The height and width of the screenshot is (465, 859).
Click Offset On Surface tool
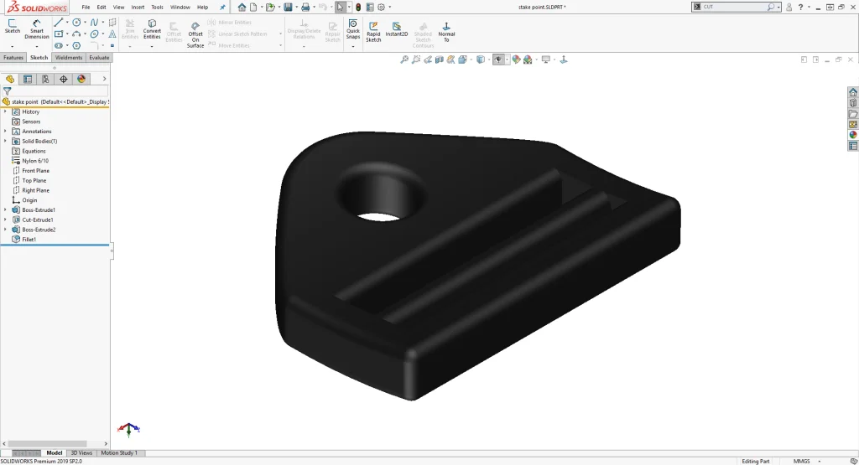point(195,34)
